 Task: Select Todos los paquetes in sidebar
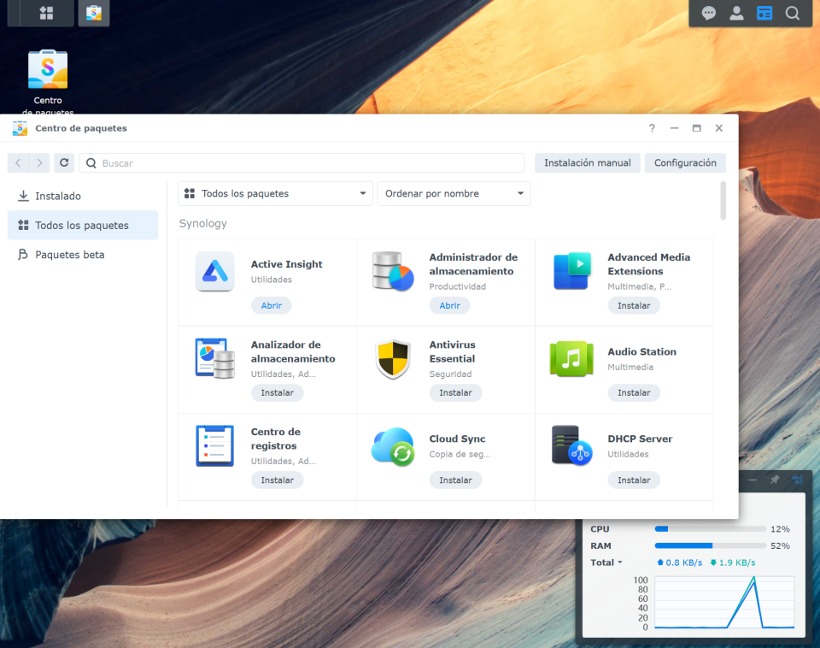(83, 225)
